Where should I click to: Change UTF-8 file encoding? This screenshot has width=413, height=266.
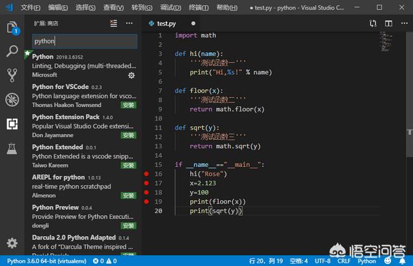(323, 261)
